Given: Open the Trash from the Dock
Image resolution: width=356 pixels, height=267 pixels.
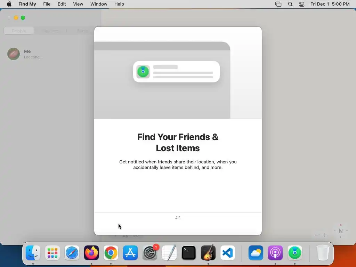Looking at the screenshot, I should 323,253.
